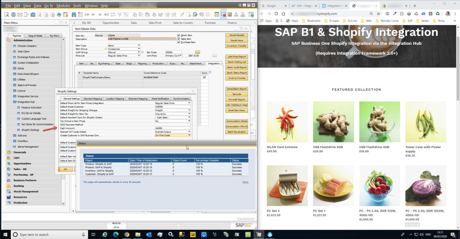
Task: Open a new Chrome tab with plus icon
Action: coord(414,6)
